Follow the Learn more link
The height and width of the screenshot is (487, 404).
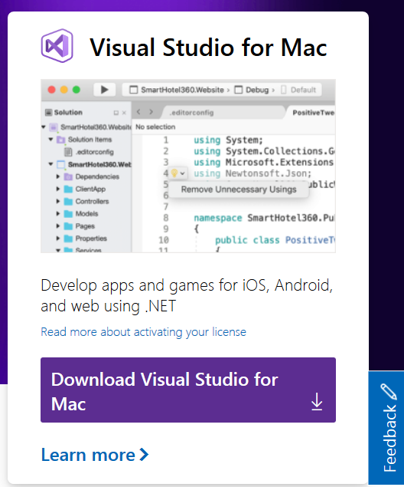(x=95, y=455)
